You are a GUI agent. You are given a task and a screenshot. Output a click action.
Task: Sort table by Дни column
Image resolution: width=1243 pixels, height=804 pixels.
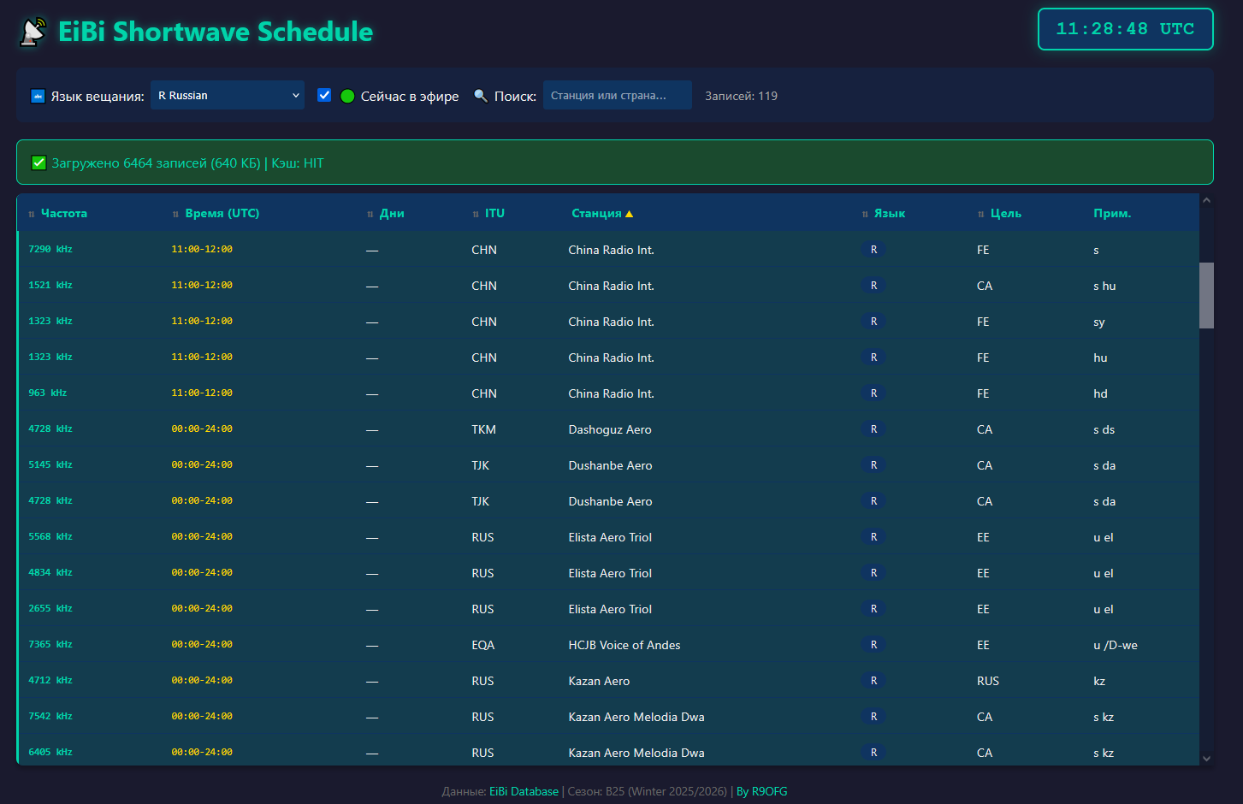391,213
